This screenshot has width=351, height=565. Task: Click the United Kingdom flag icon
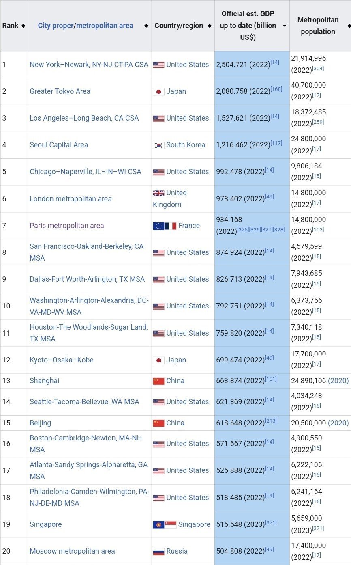click(x=158, y=193)
